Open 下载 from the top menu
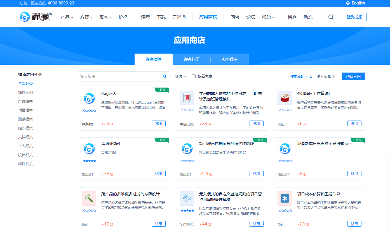Screen dimensions: 390x233 161,17
